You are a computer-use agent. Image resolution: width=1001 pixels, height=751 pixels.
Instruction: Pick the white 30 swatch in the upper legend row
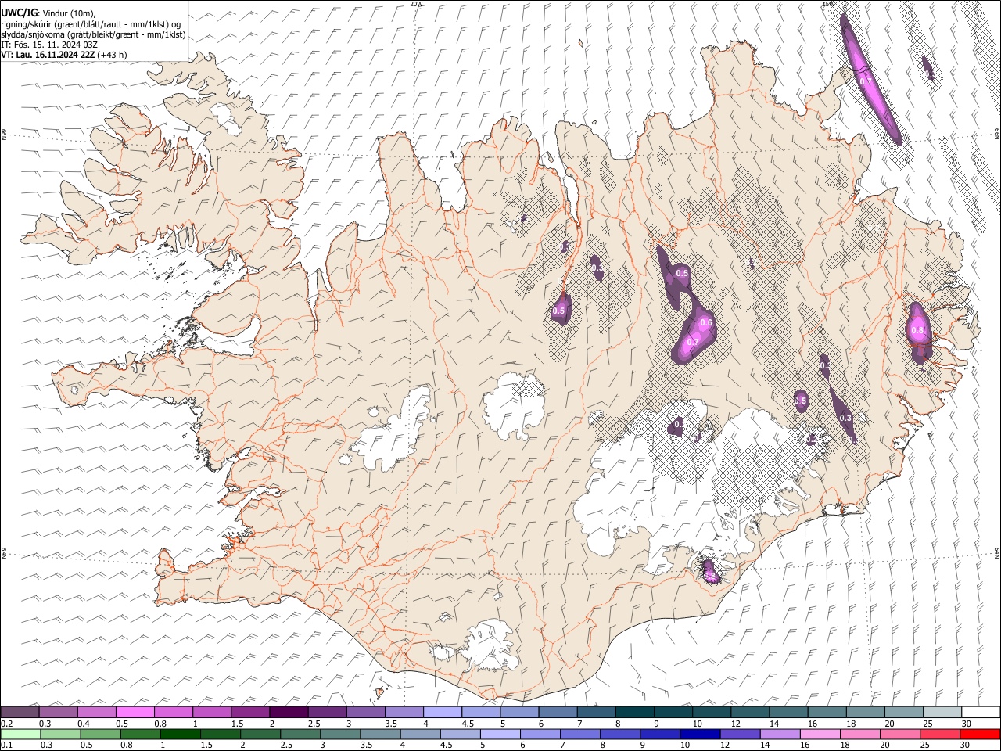(x=980, y=712)
